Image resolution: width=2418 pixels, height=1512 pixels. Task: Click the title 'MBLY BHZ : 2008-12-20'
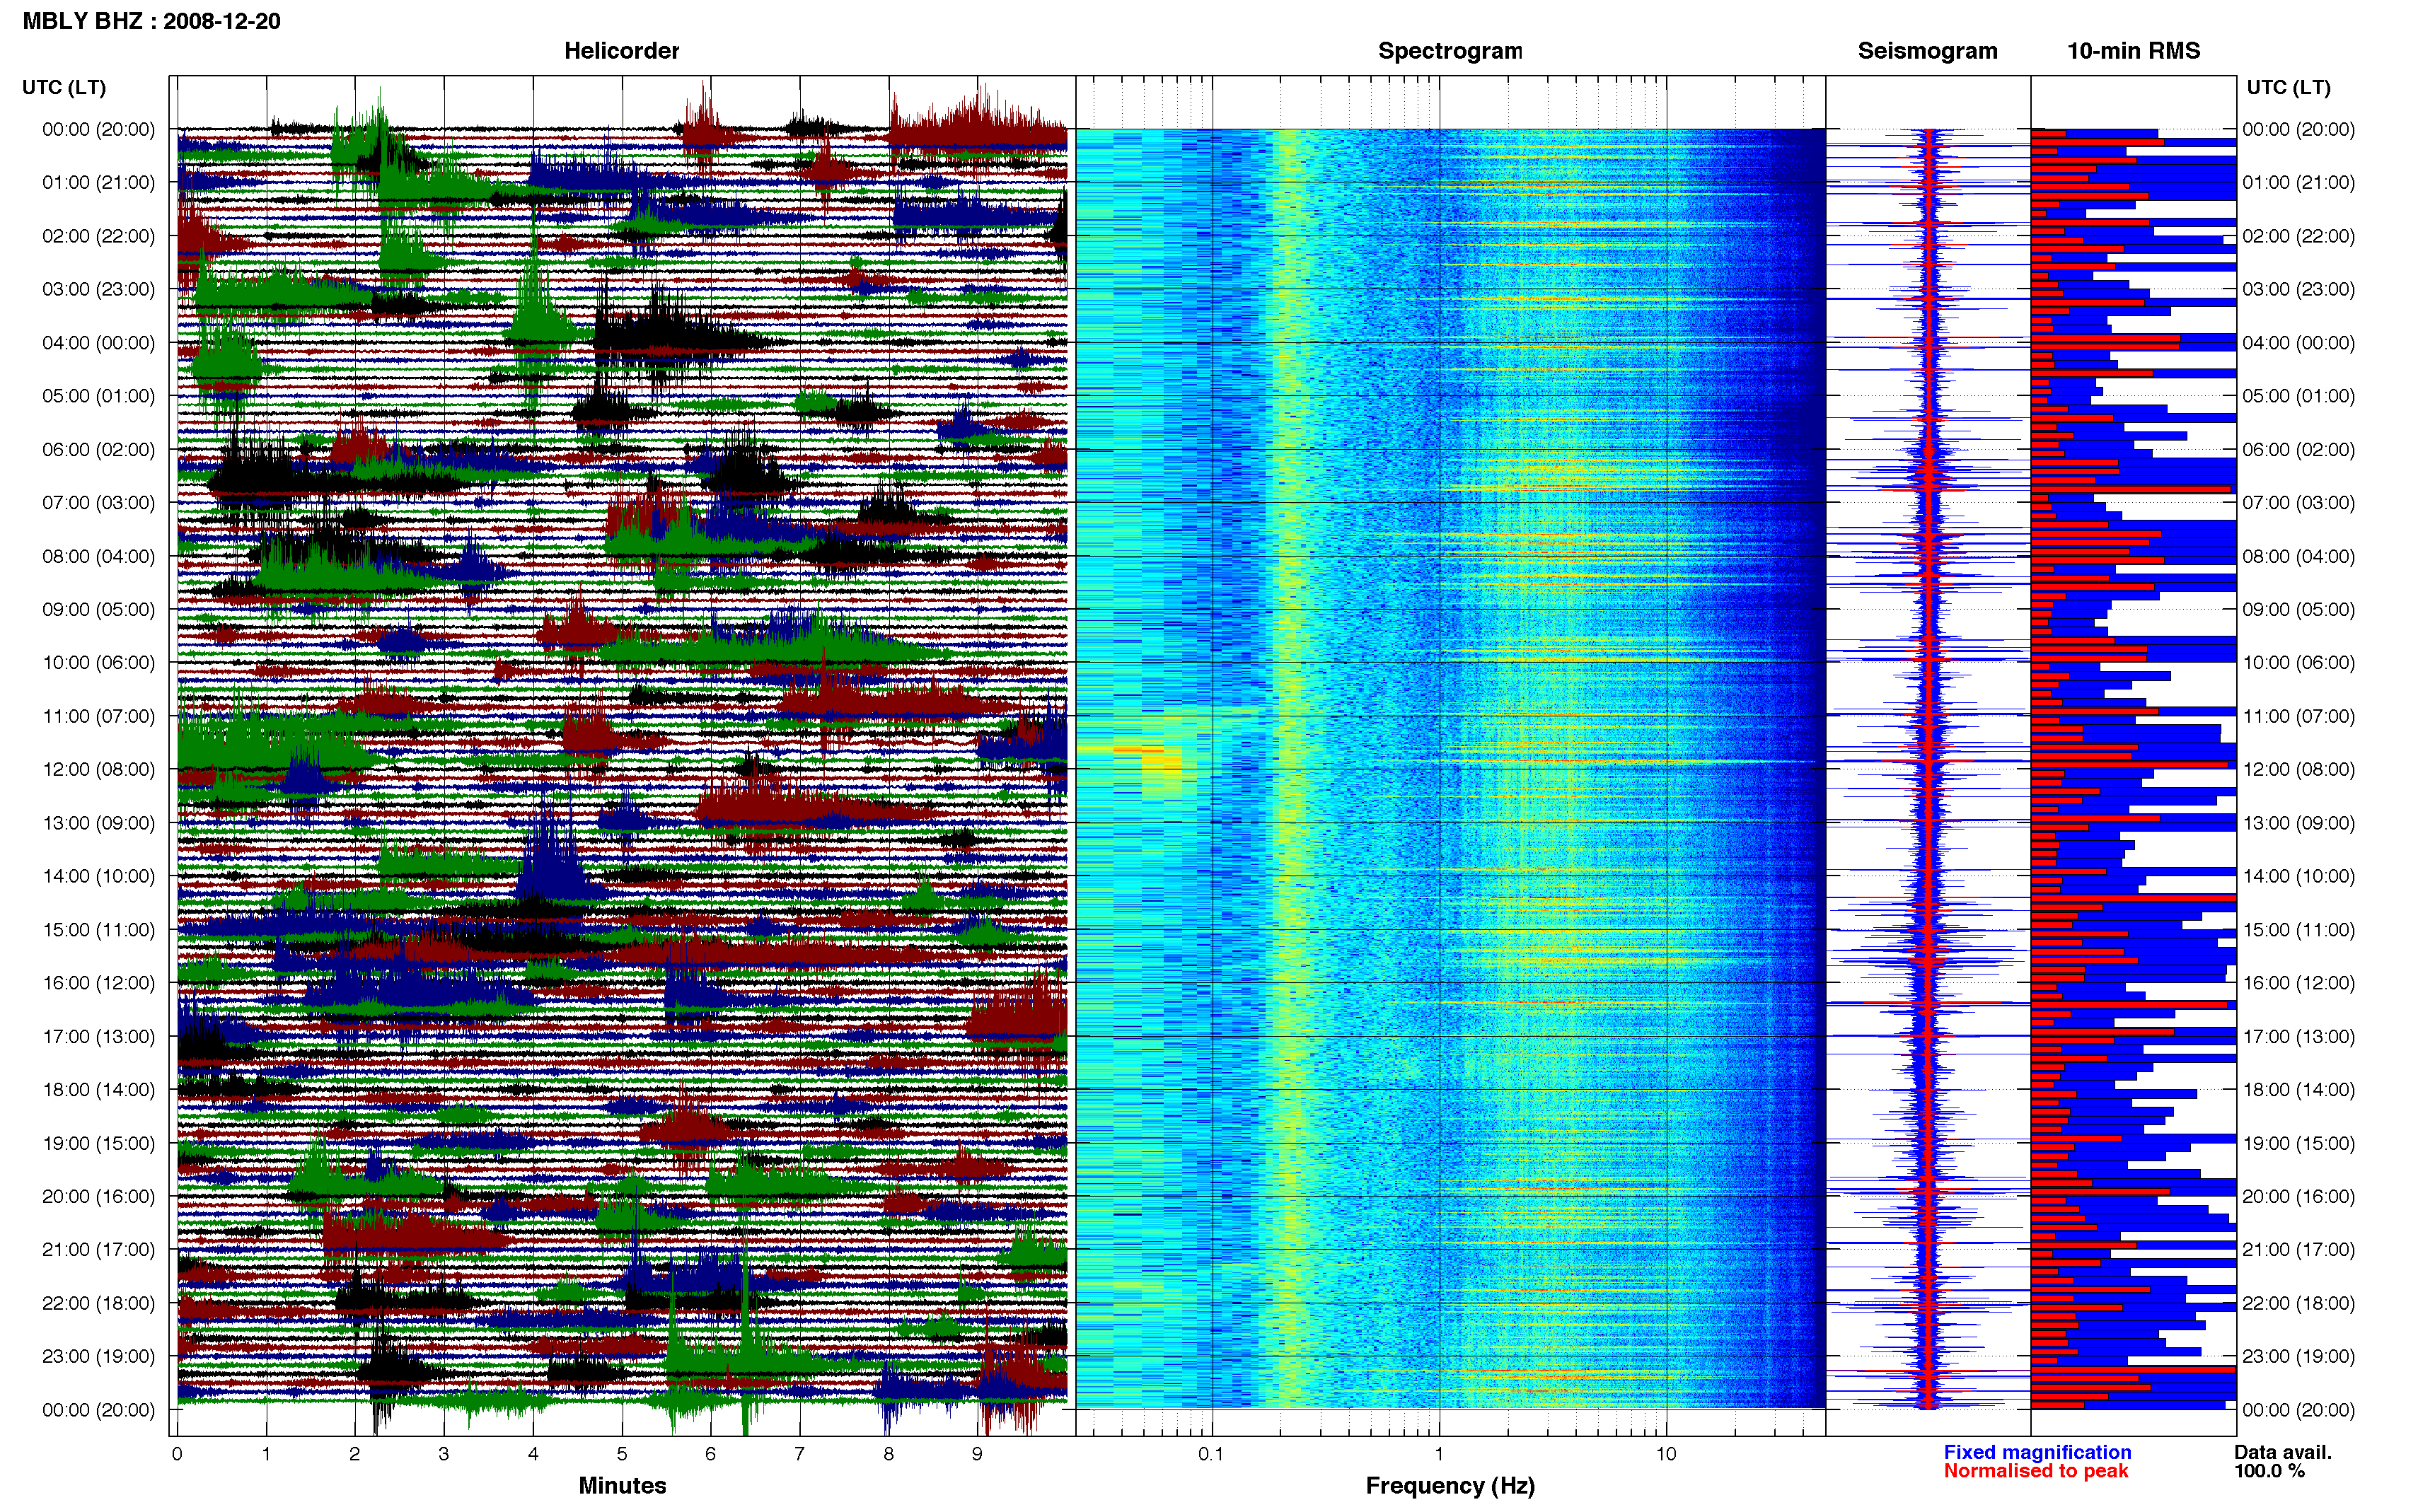[151, 21]
